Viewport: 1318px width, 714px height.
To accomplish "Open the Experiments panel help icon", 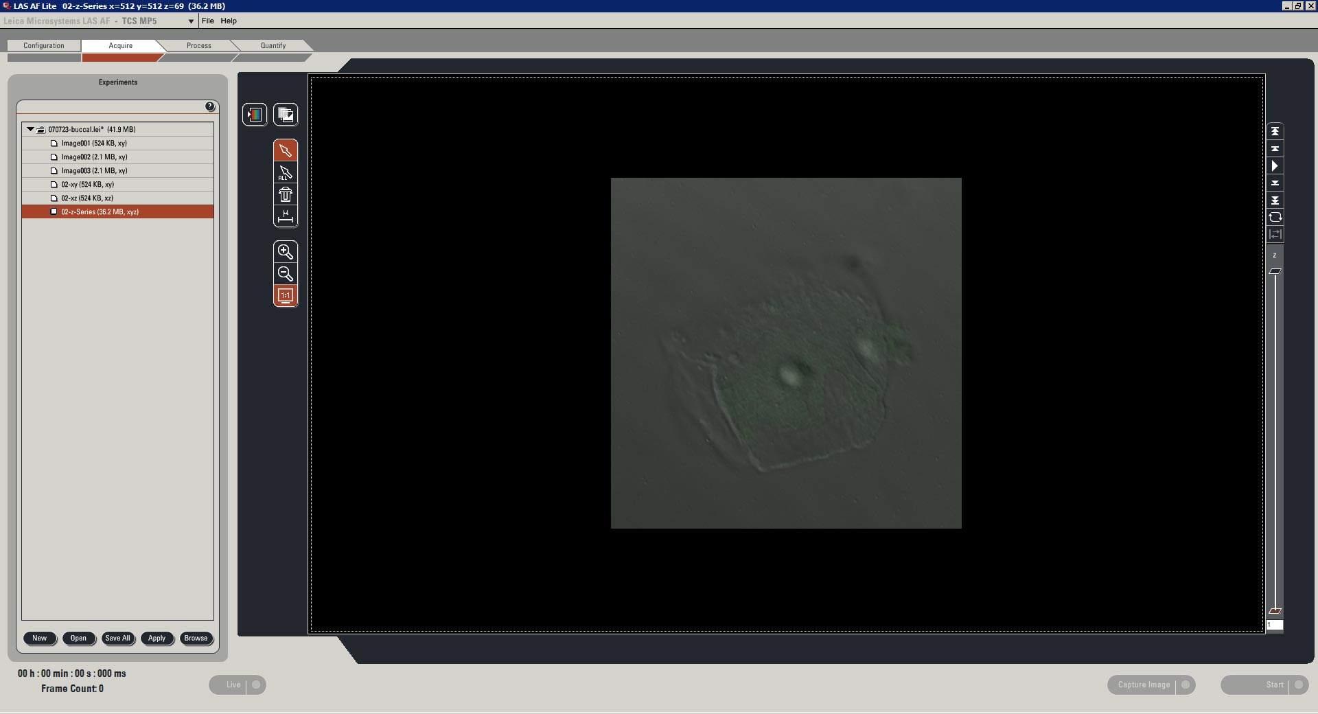I will point(210,106).
